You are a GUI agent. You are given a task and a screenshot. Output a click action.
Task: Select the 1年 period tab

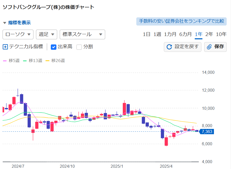click(198, 34)
